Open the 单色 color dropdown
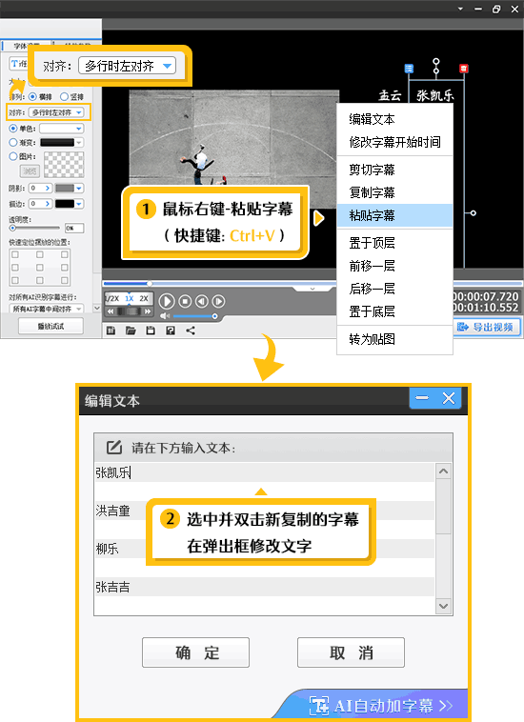The width and height of the screenshot is (524, 722). click(x=62, y=129)
